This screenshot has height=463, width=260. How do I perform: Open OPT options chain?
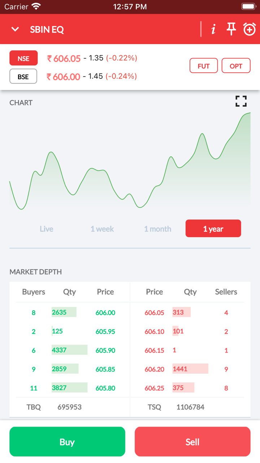pyautogui.click(x=236, y=66)
